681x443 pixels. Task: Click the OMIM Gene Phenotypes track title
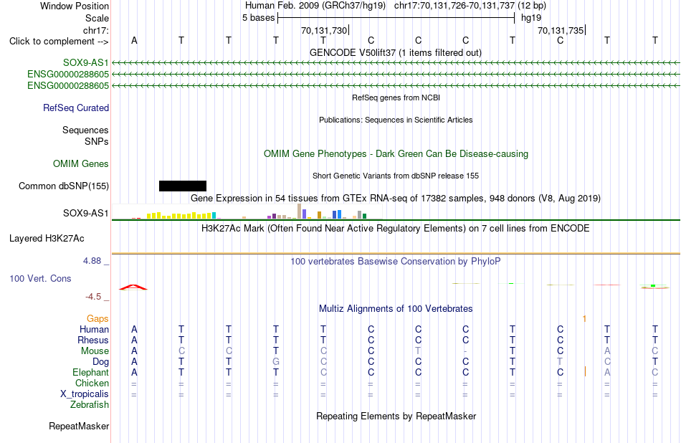click(x=396, y=153)
